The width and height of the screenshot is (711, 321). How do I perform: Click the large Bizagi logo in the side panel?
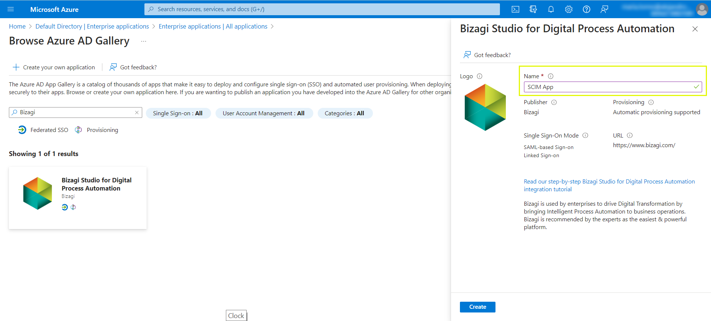point(485,107)
